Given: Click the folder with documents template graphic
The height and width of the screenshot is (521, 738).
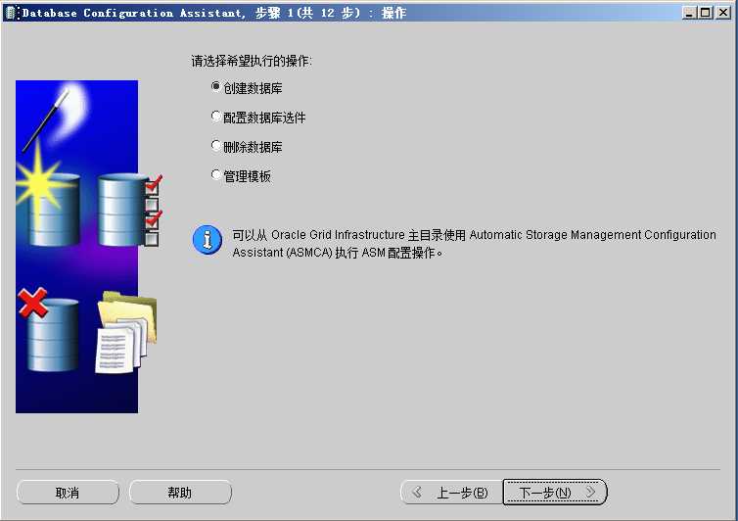Looking at the screenshot, I should [x=126, y=333].
